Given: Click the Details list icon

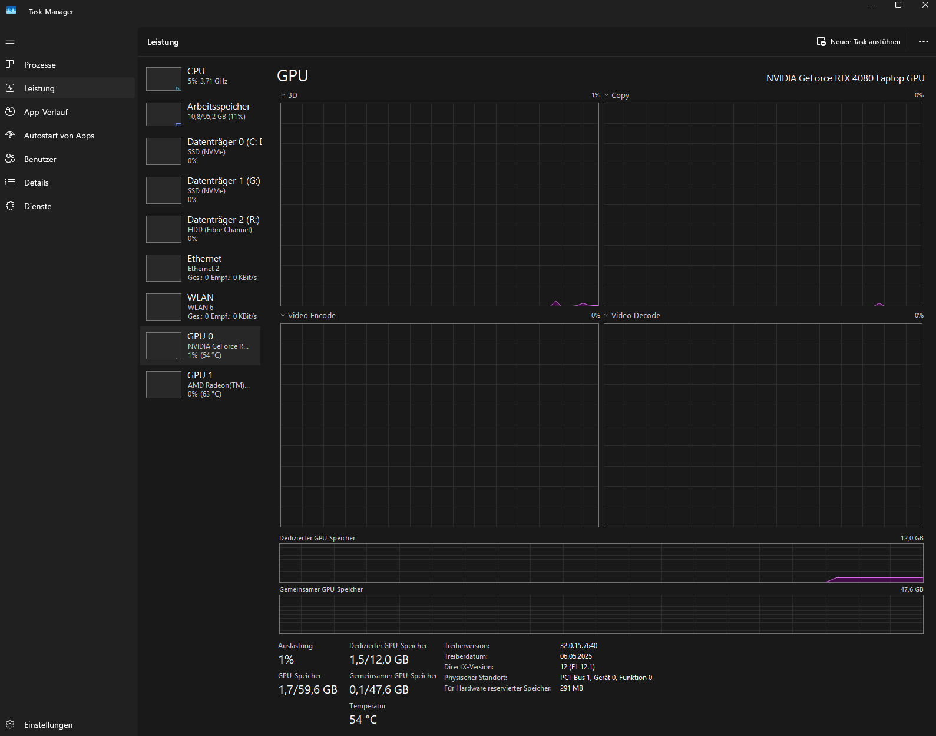Looking at the screenshot, I should point(10,182).
